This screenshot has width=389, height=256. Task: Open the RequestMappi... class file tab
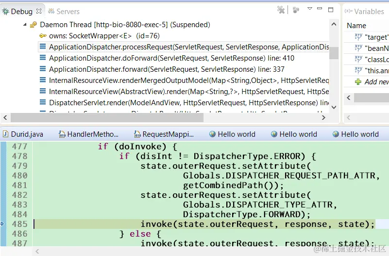point(164,134)
